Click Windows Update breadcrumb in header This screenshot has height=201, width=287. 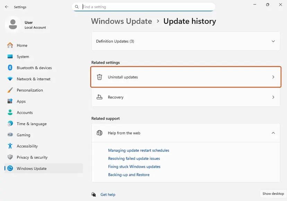[x=122, y=21]
